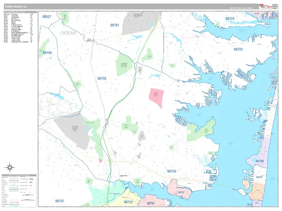Select the 08724 ZIP code label

230,18
